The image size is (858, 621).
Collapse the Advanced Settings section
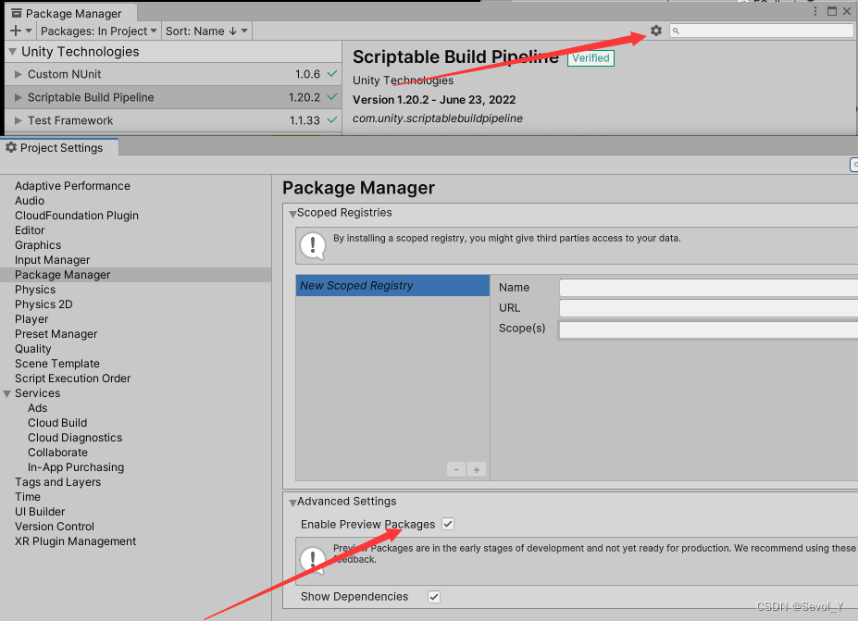292,503
